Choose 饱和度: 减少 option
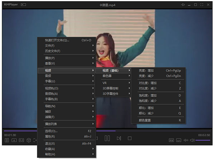 (158, 101)
